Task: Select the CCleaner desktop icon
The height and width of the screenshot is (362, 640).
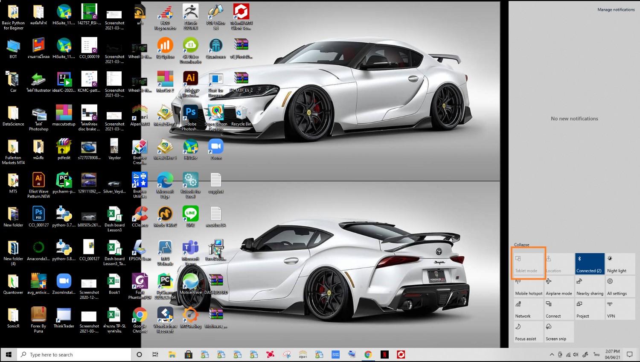Action: [140, 216]
